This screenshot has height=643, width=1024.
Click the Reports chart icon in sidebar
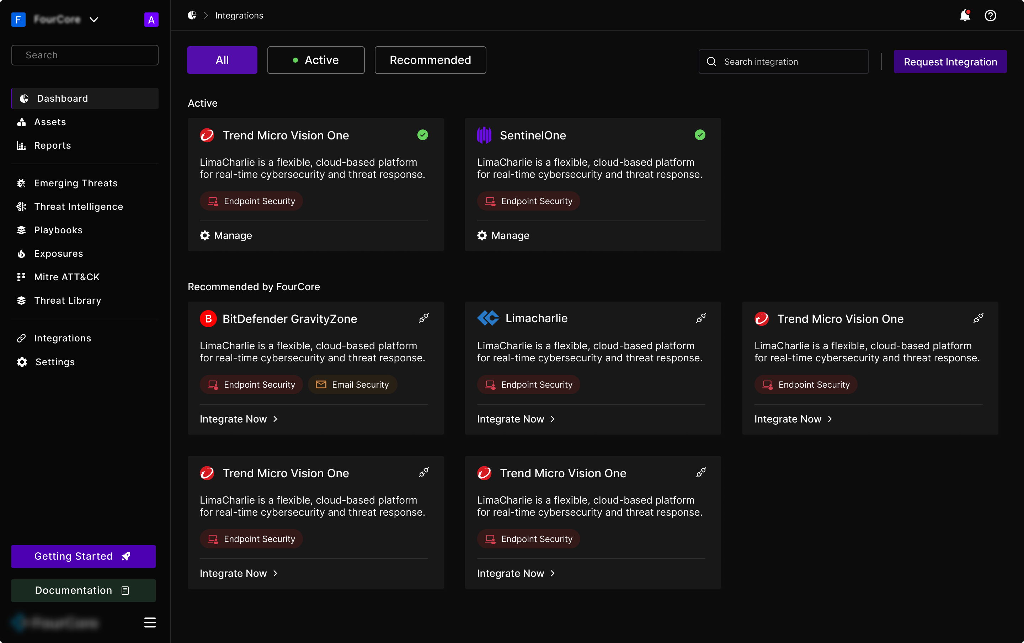tap(21, 145)
